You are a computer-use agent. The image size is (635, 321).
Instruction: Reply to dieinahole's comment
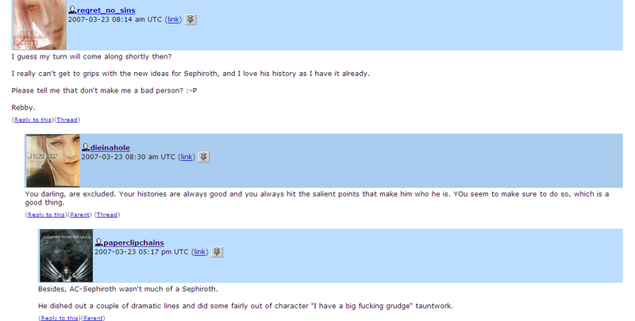click(46, 215)
